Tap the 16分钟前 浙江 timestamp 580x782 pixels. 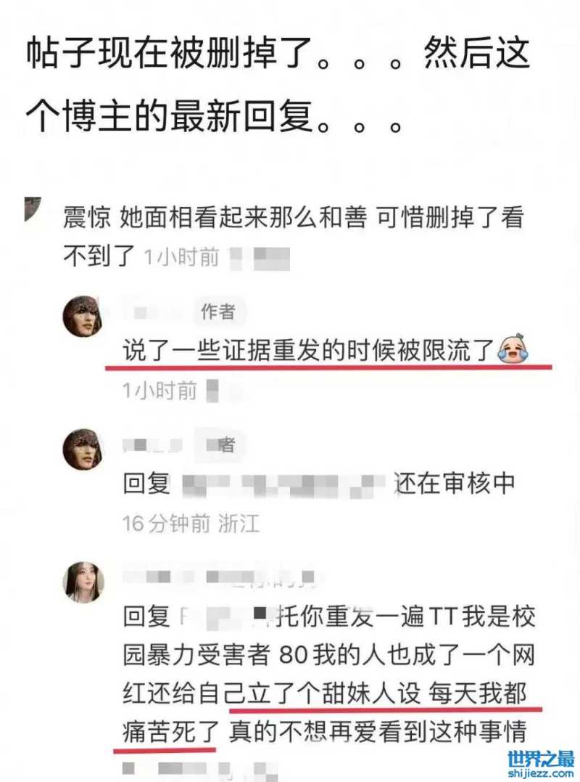[x=191, y=524]
